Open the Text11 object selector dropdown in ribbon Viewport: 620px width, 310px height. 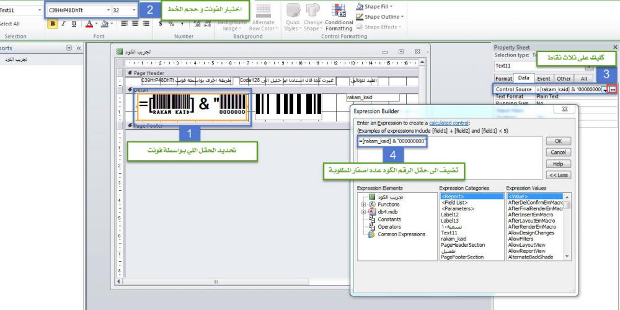pyautogui.click(x=40, y=11)
